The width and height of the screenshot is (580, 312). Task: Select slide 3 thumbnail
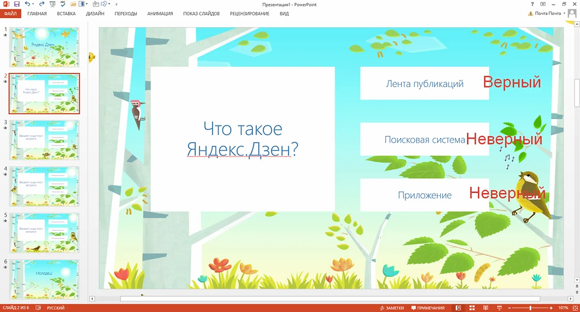click(x=44, y=140)
